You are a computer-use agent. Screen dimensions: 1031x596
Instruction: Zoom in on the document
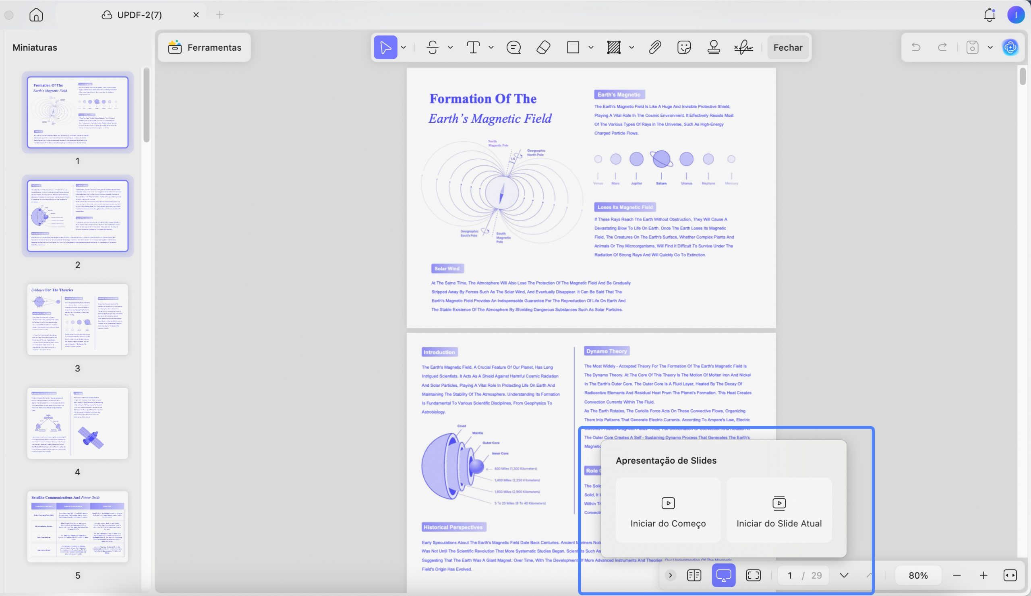pos(983,575)
